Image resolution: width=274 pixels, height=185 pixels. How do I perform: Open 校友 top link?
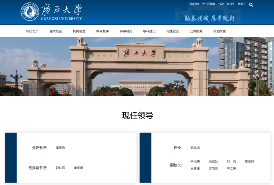pyautogui.click(x=221, y=4)
